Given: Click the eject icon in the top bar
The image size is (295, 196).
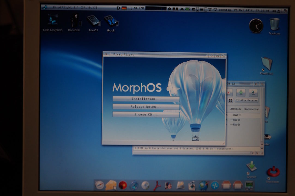Looking at the screenshot, I should 279,11.
